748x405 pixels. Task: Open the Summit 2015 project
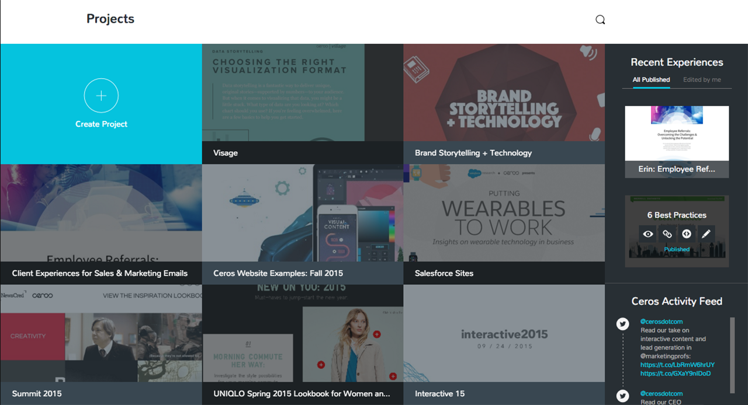click(101, 345)
